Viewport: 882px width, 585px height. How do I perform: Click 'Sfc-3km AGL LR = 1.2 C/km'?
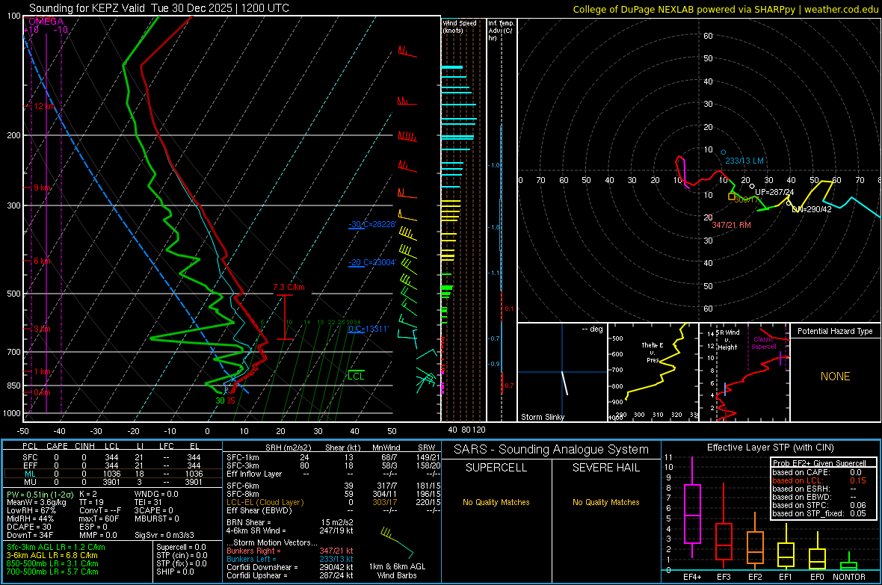coord(56,547)
